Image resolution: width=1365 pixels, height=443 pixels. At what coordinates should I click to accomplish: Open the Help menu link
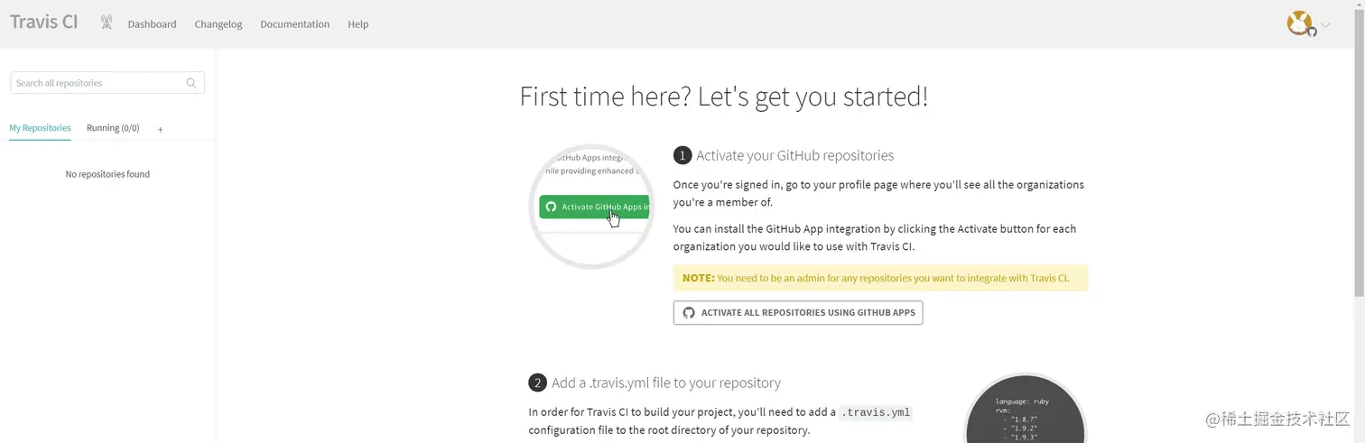(357, 24)
